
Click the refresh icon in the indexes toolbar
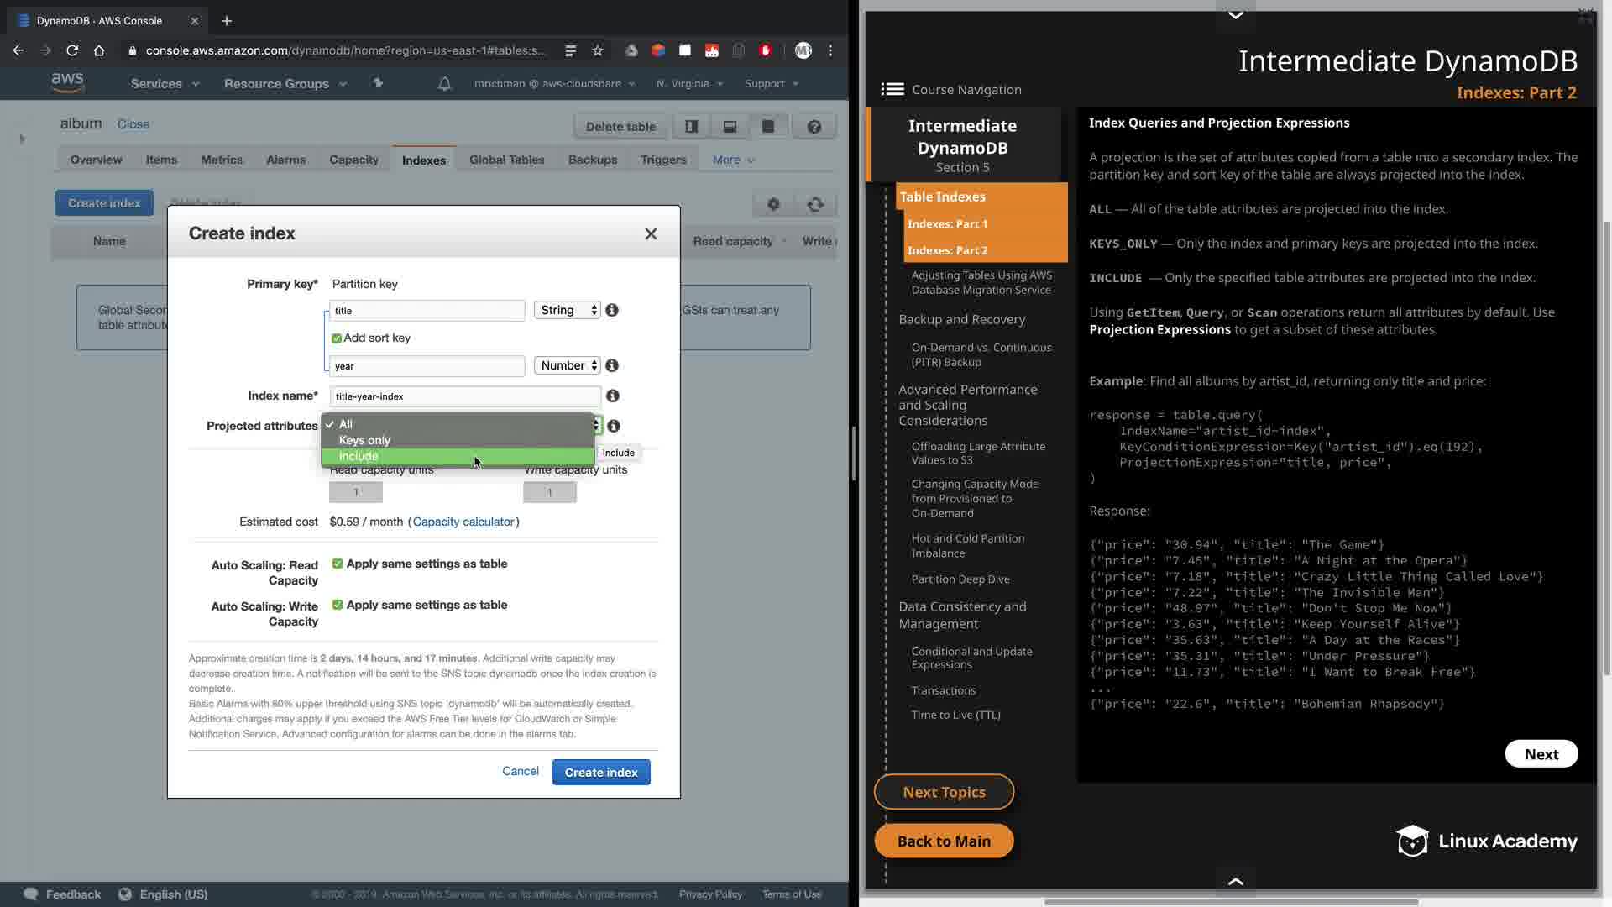click(x=815, y=204)
